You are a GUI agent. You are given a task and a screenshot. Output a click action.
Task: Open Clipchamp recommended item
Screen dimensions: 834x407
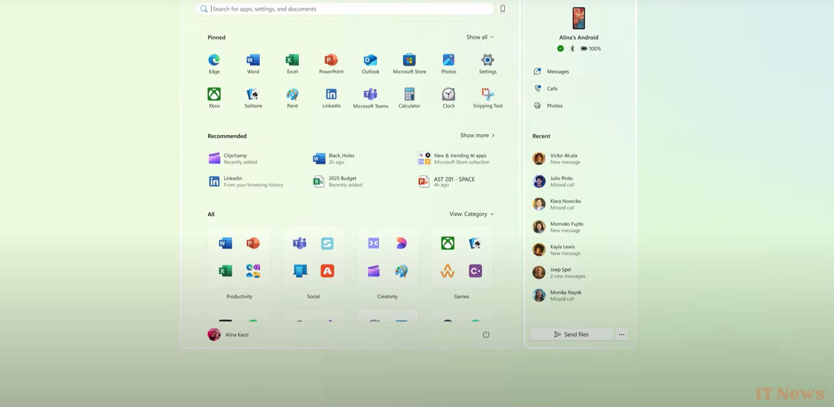(233, 159)
